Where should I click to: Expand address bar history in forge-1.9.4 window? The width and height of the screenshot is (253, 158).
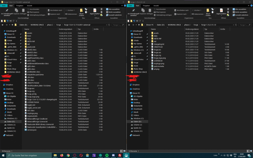point(107,25)
